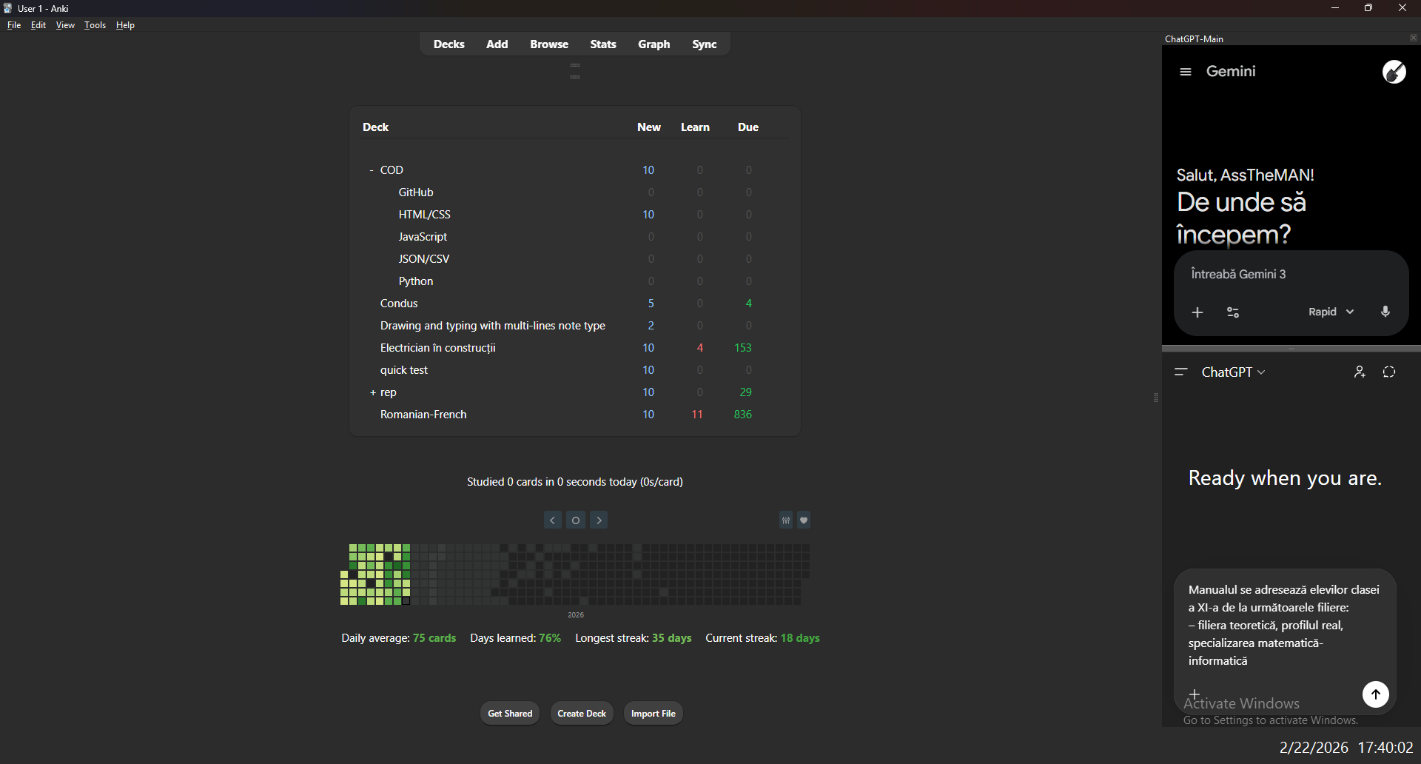Expand the rep deck
This screenshot has width=1421, height=764.
372,392
